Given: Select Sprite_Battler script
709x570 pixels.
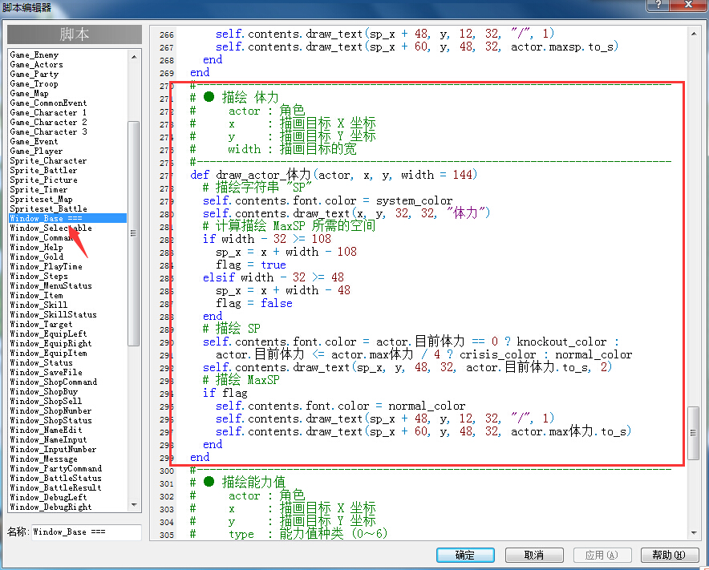Looking at the screenshot, I should click(43, 171).
